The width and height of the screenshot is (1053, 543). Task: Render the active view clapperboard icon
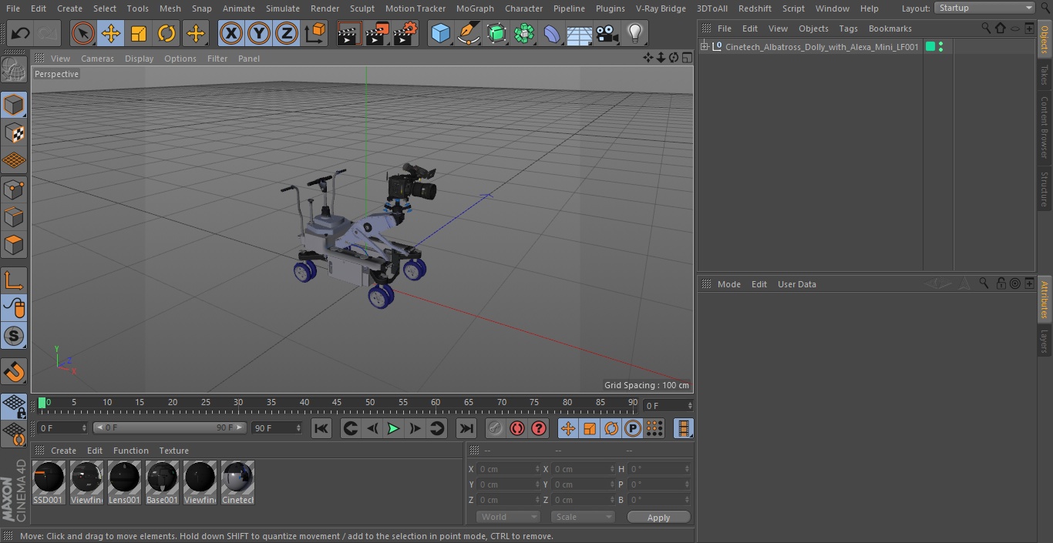tap(349, 33)
